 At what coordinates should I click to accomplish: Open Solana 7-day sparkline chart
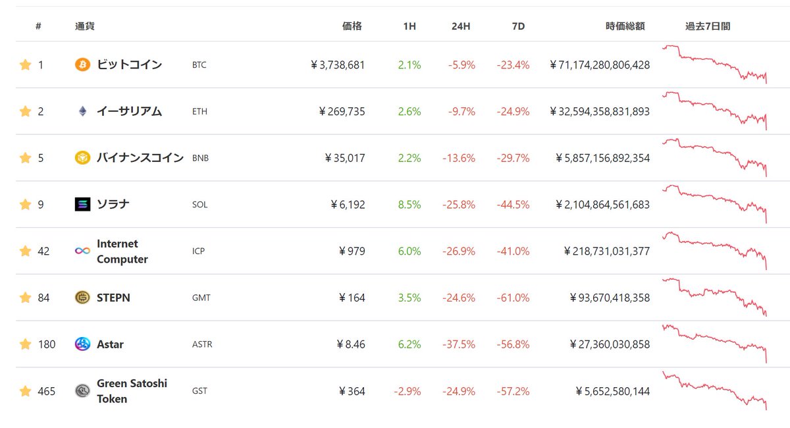click(x=715, y=205)
